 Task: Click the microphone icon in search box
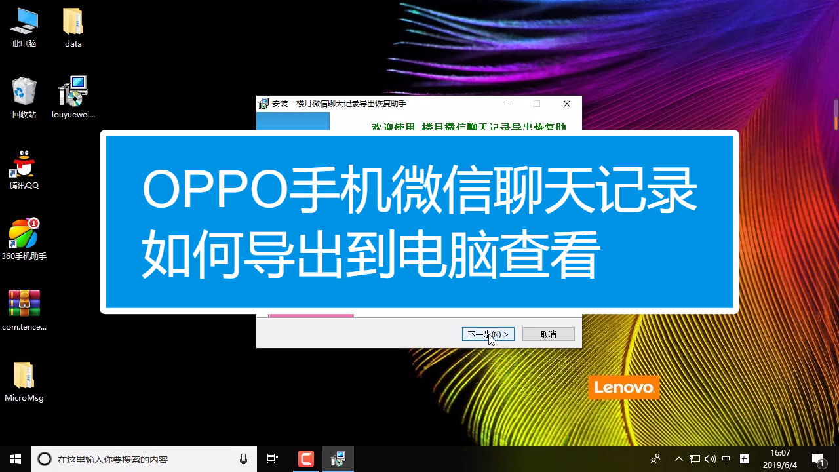pyautogui.click(x=244, y=459)
